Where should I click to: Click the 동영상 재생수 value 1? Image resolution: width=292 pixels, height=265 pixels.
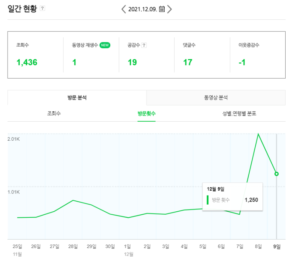(74, 62)
